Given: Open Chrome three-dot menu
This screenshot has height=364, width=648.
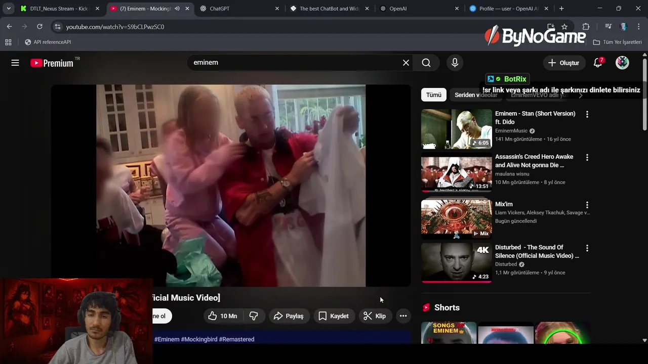Looking at the screenshot, I should (x=638, y=26).
